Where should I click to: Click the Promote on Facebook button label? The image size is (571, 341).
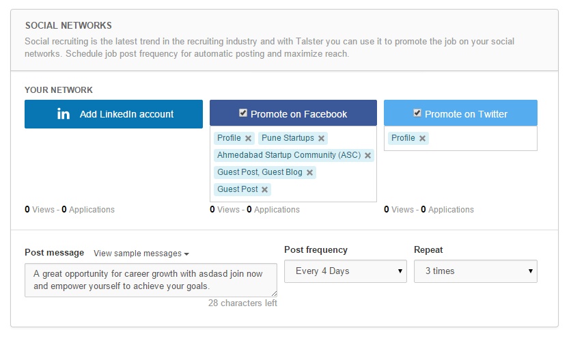tap(299, 114)
